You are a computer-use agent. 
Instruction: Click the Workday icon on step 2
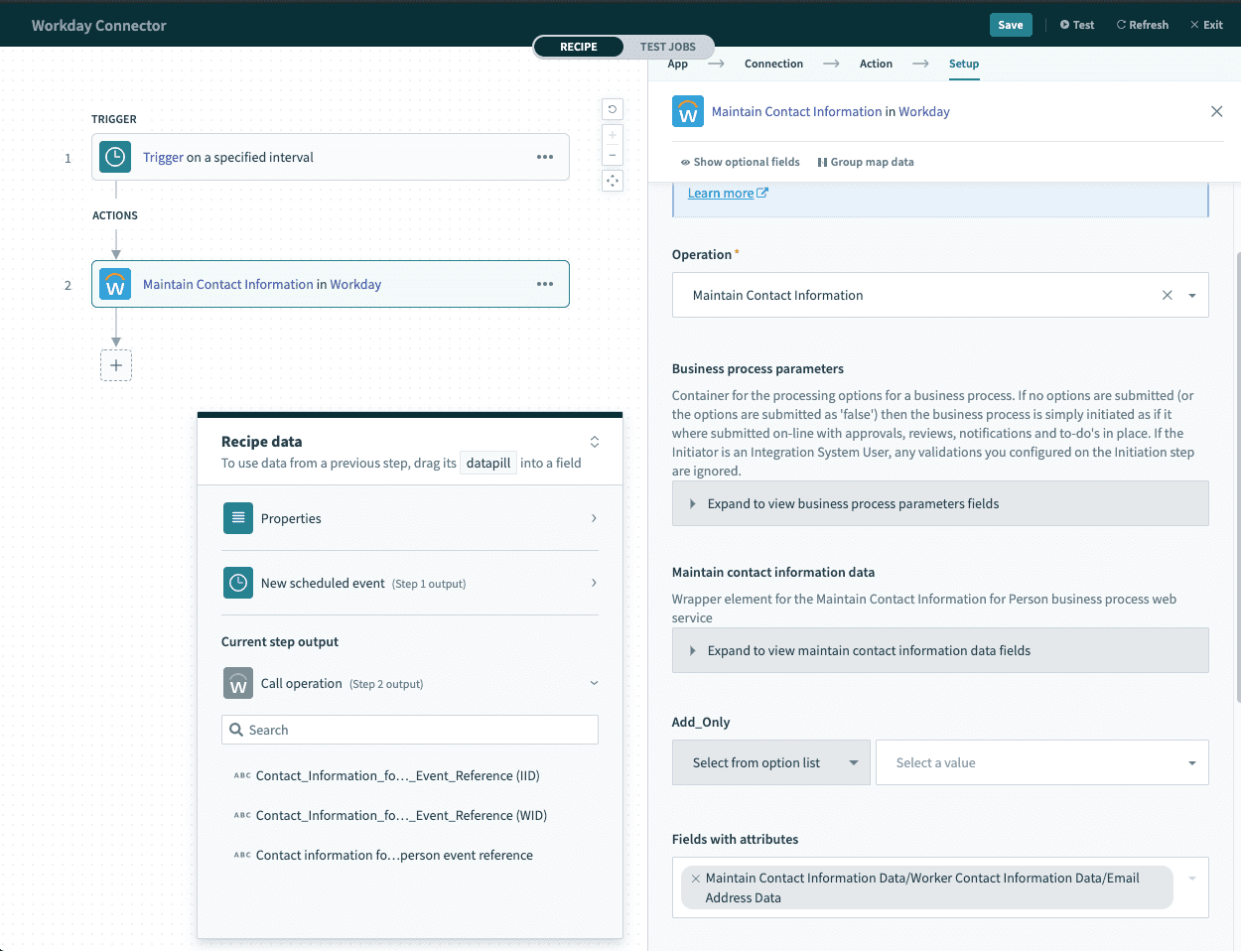coord(115,285)
